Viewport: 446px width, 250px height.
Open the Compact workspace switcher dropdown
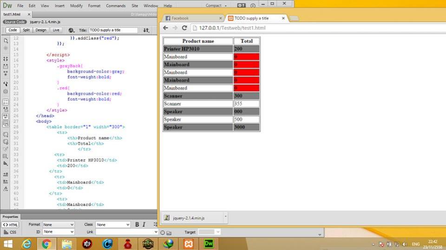coord(216,6)
